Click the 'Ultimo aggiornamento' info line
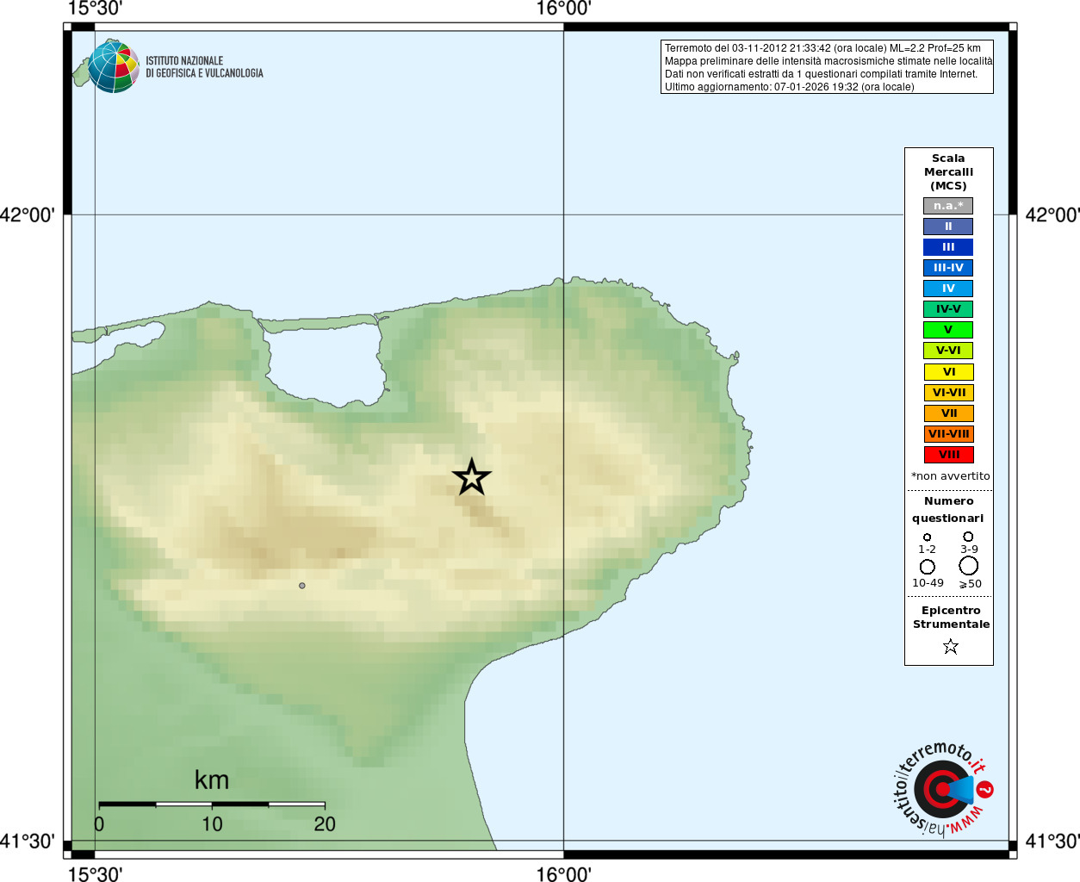The image size is (1080, 882). pyautogui.click(x=789, y=87)
